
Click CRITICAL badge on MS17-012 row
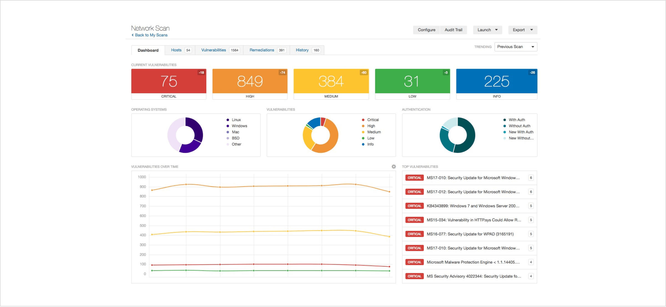coord(414,192)
